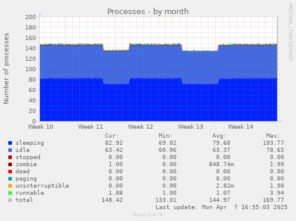Click the 'sleeping' legend label
Image resolution: width=296 pixels, height=221 pixels.
[x=30, y=143]
